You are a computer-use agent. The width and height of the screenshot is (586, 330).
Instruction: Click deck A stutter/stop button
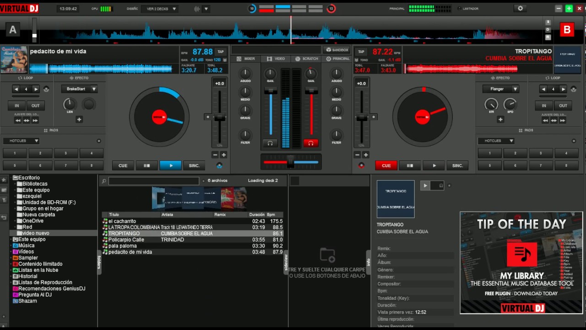(146, 165)
